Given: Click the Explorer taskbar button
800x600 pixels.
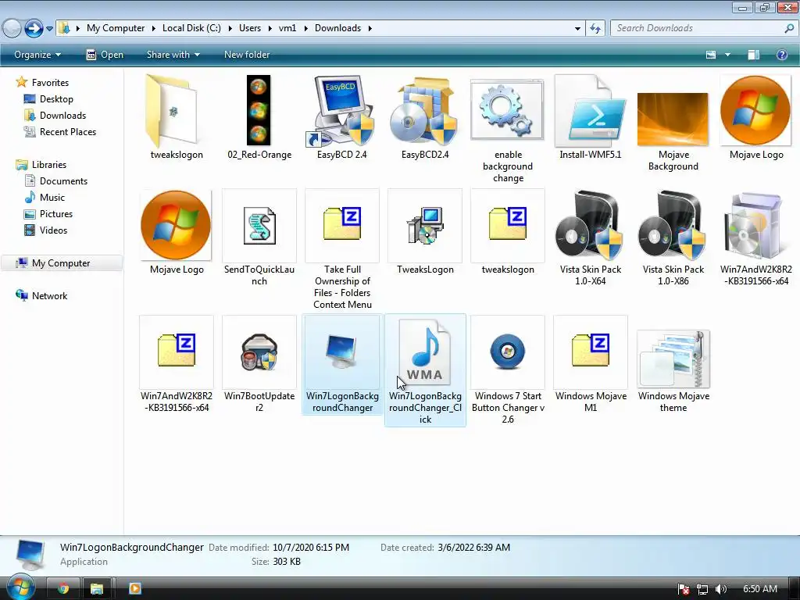Looking at the screenshot, I should (x=97, y=588).
